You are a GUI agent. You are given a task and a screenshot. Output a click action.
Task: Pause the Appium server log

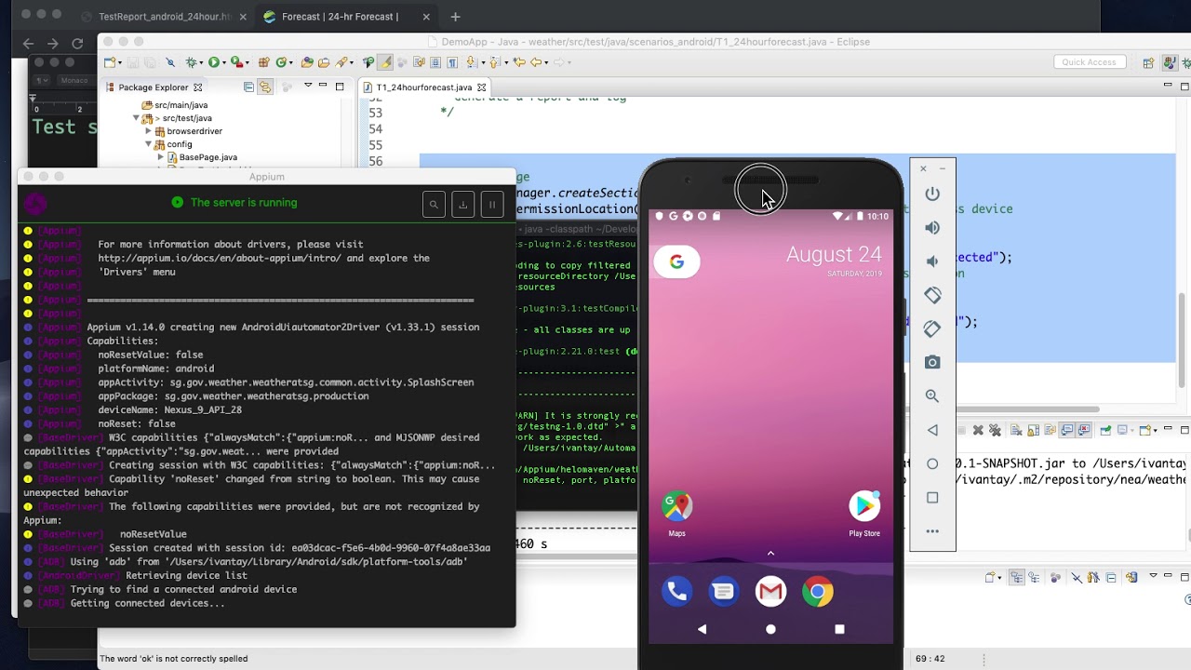492,205
